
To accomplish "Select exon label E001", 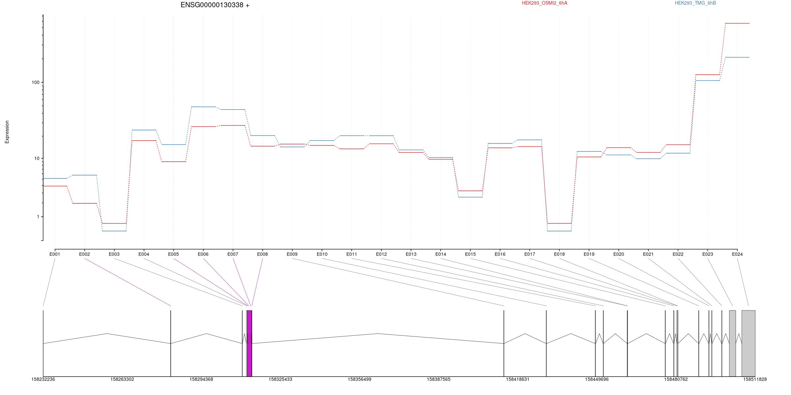I will (x=55, y=254).
